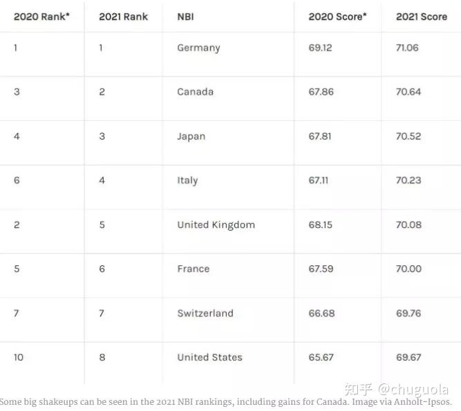Click United Kingdom in the table
461x411 pixels.
(x=216, y=224)
